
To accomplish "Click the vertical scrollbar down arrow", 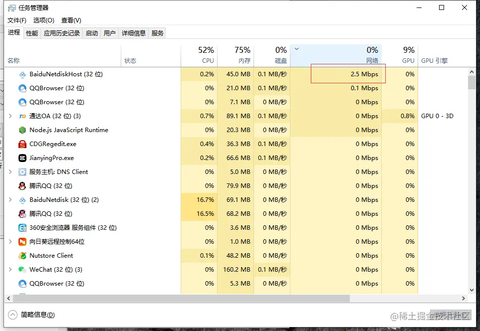I will [x=472, y=290].
